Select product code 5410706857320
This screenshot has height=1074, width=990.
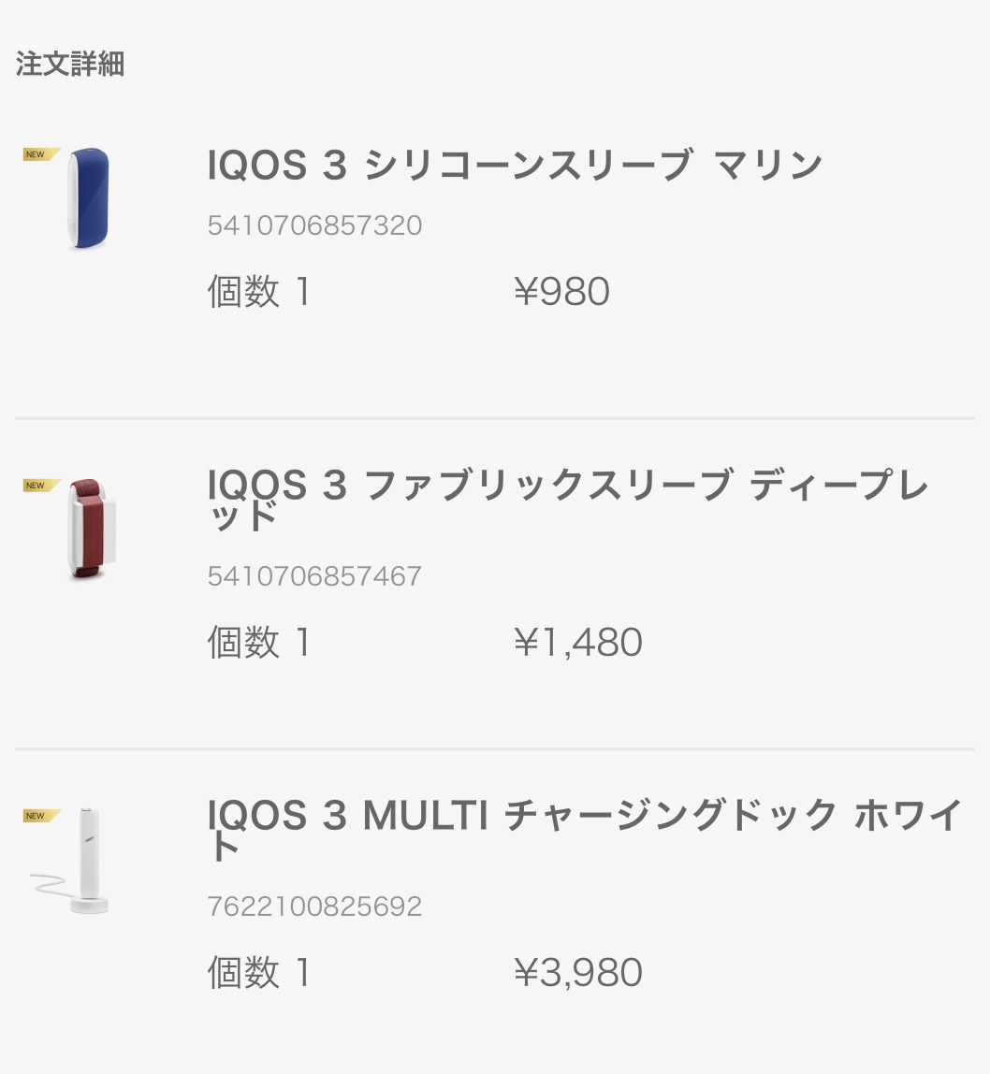tap(314, 225)
